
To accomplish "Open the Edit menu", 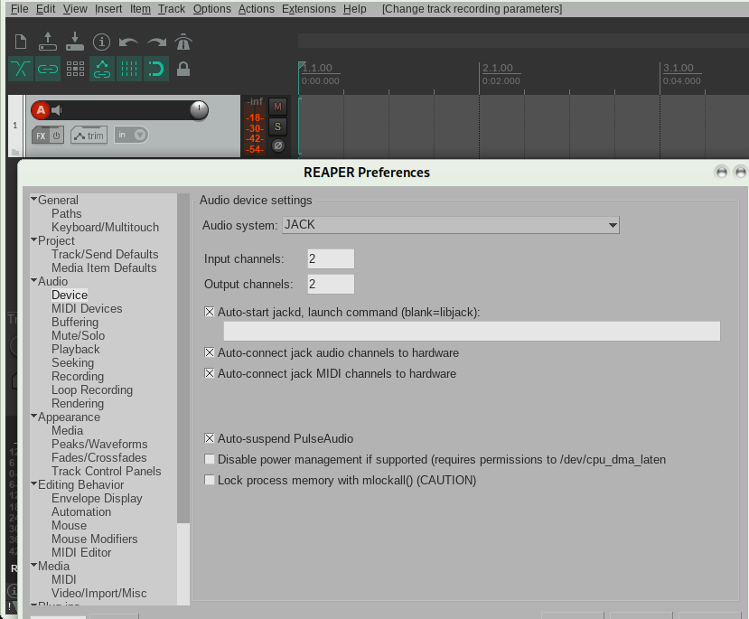I will 46,9.
